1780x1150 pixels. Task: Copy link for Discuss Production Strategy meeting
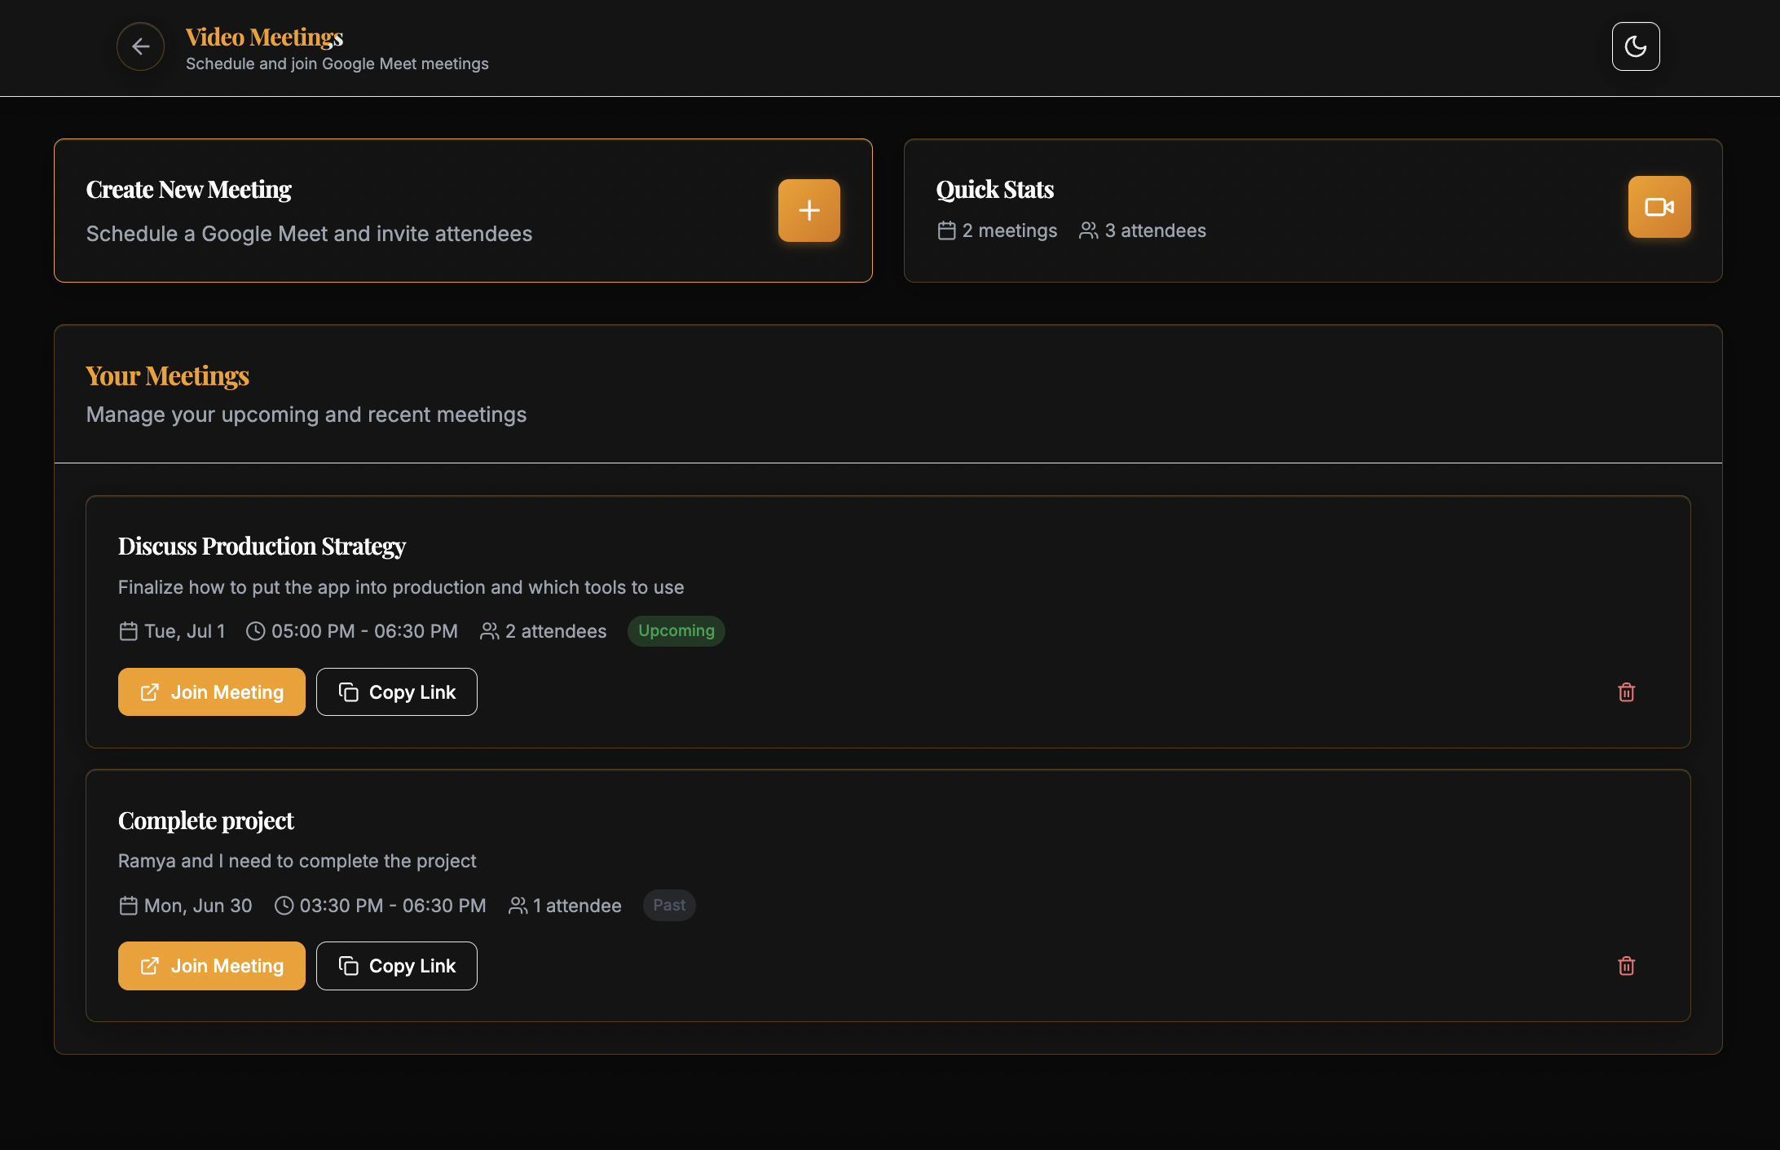tap(397, 692)
